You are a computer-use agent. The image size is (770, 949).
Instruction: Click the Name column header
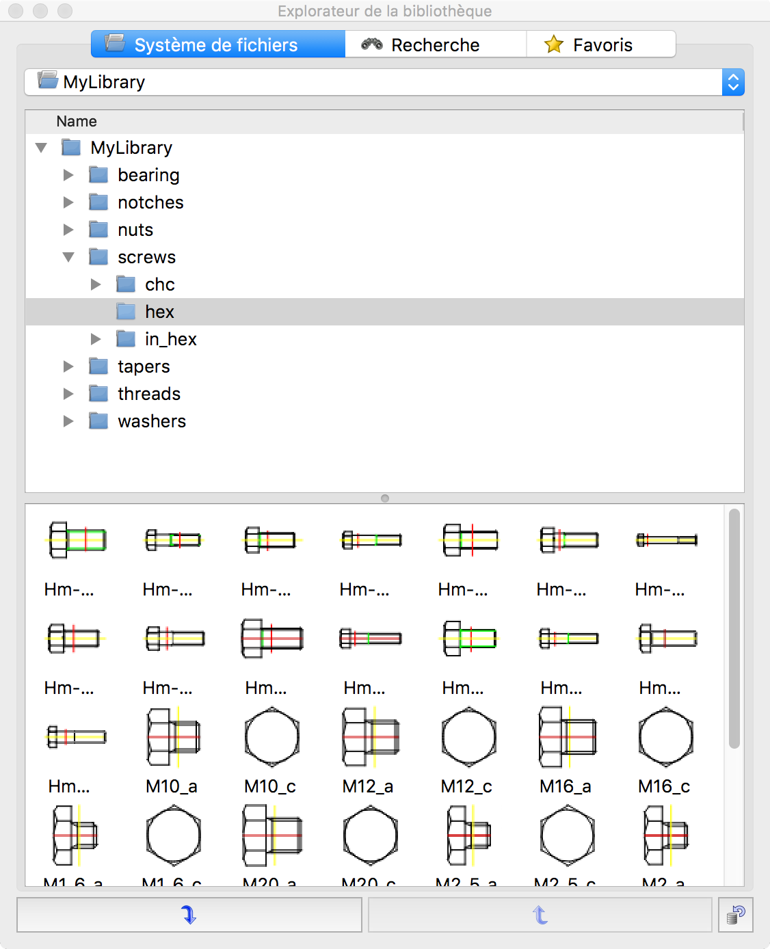[77, 121]
